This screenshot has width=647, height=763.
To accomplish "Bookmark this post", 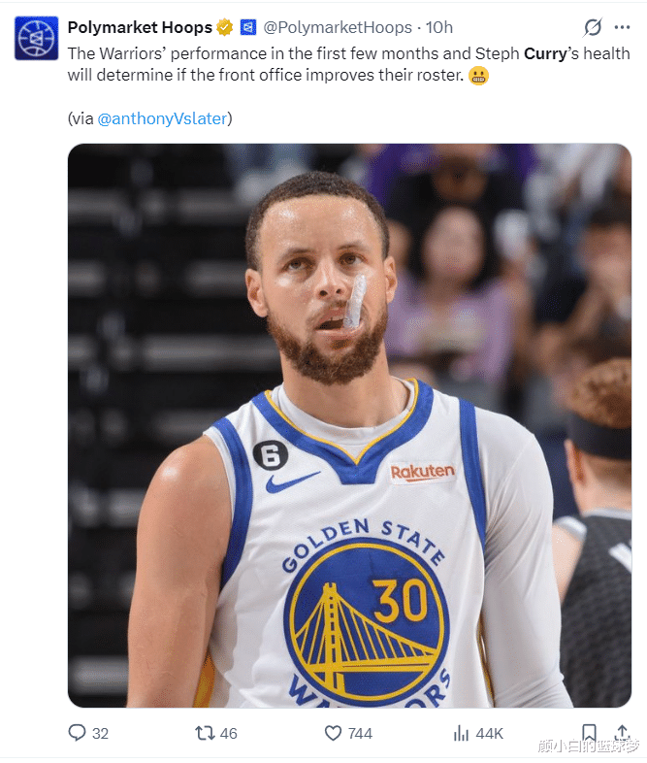I will pyautogui.click(x=589, y=732).
